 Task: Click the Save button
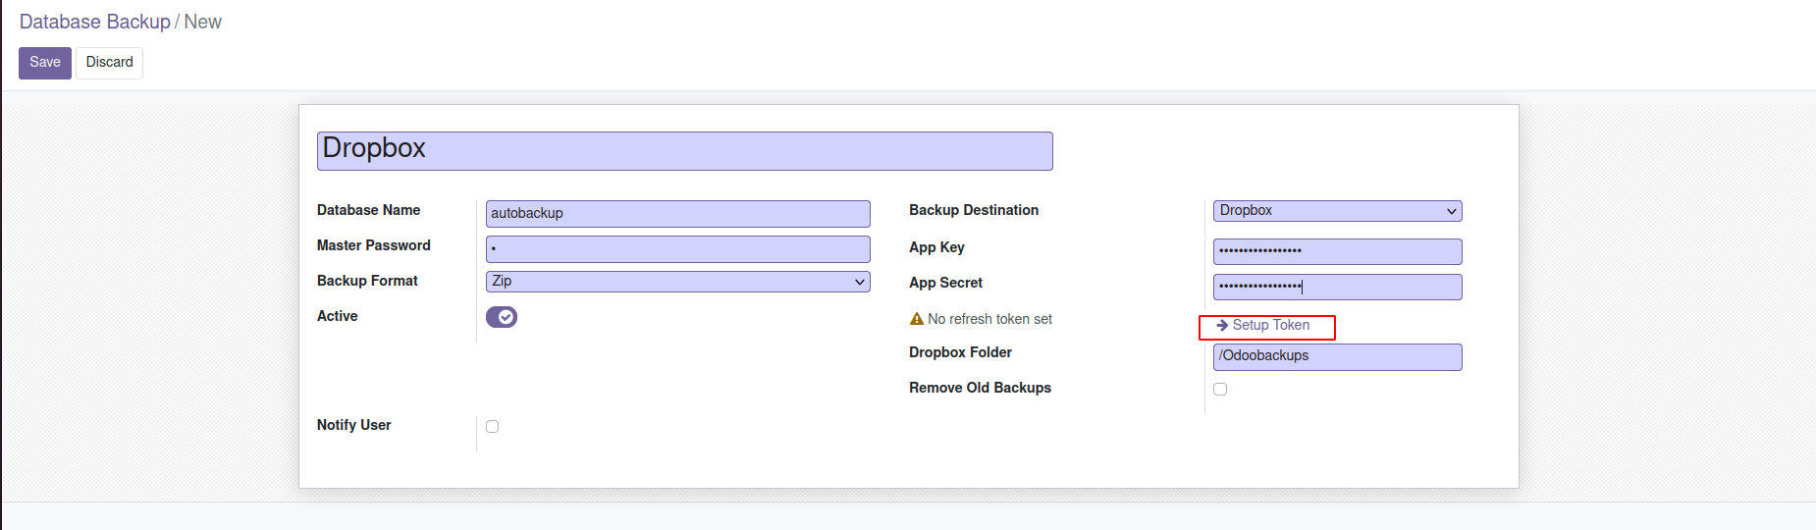44,63
